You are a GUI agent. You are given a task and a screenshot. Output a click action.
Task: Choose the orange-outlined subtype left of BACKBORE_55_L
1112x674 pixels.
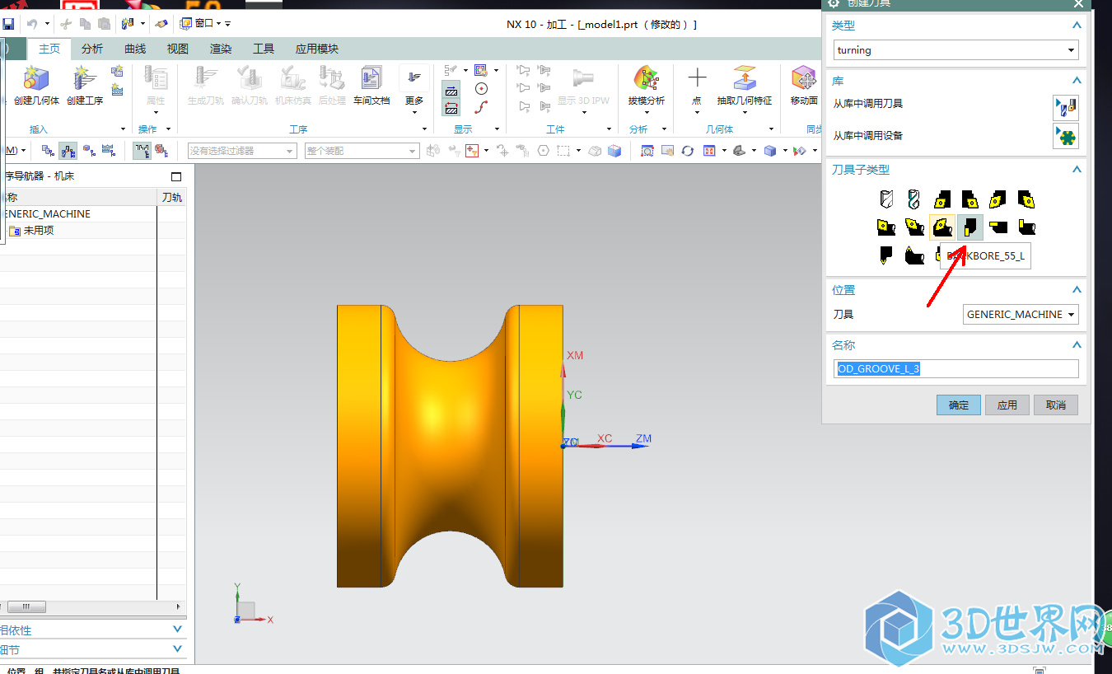point(942,227)
